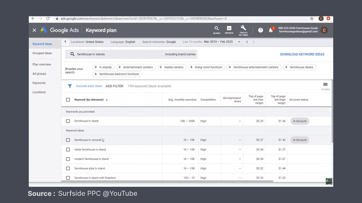Click the Account status column header

tap(299, 100)
